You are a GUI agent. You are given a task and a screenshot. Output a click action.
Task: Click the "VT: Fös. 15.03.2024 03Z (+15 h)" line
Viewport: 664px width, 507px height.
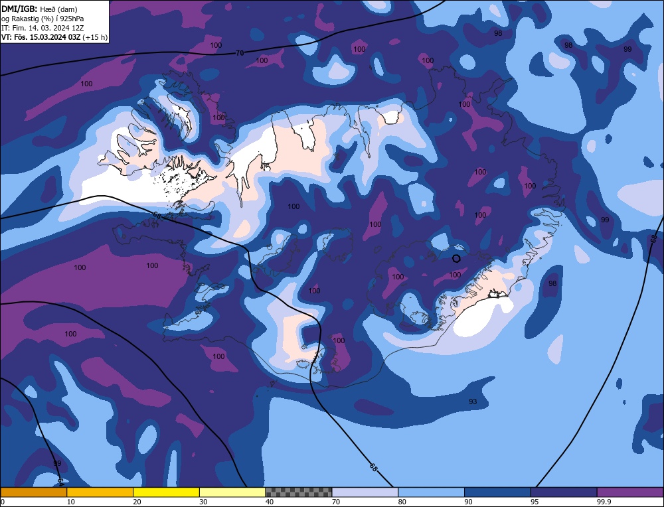54,37
